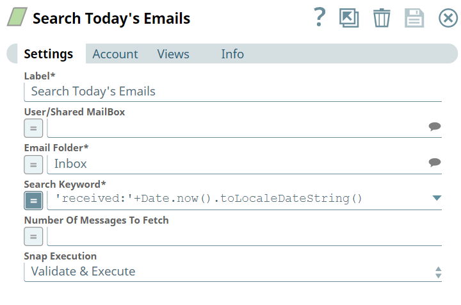
Task: Open the help question mark icon
Action: [319, 17]
